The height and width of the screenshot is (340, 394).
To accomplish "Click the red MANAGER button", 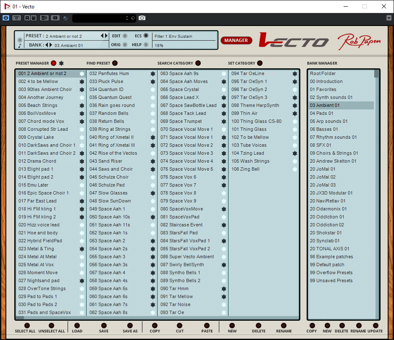I will pyautogui.click(x=236, y=40).
